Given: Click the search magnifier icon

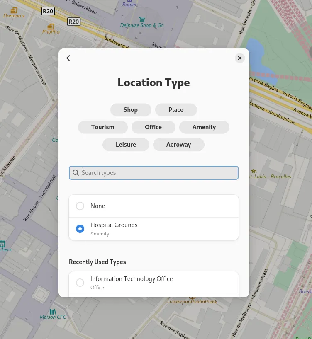Looking at the screenshot, I should (76, 173).
